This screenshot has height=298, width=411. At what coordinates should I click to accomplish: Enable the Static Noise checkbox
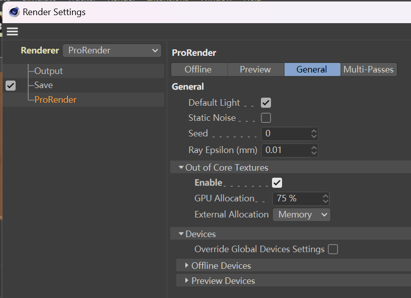(266, 118)
